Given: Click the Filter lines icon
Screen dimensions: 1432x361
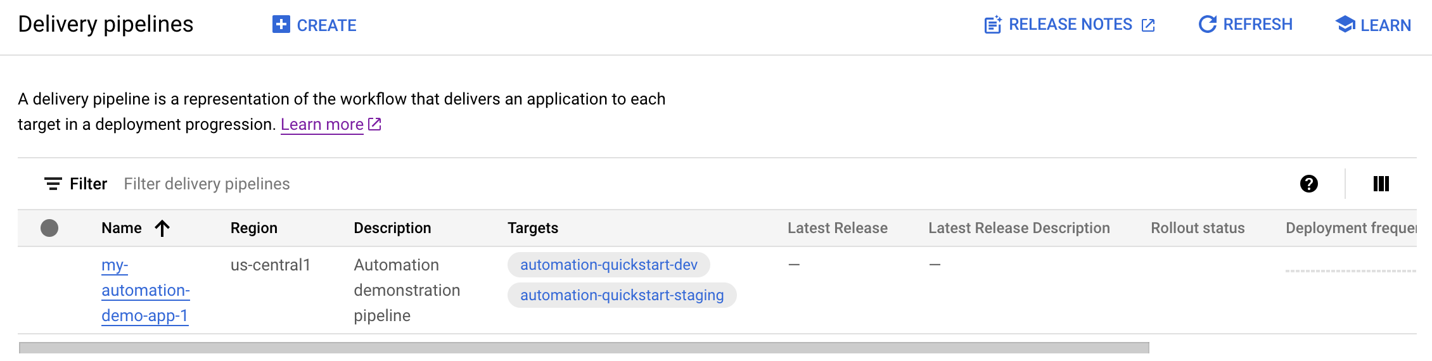Looking at the screenshot, I should (x=53, y=184).
